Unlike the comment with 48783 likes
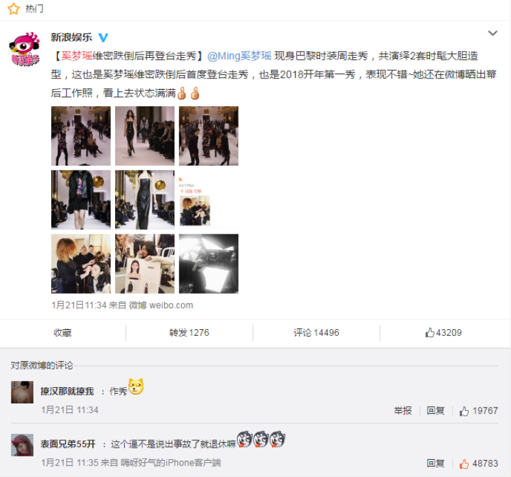 point(478,463)
